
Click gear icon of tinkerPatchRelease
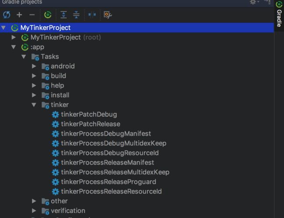[55, 124]
